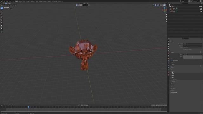Hide the Suzanne object in outliner
The image size is (203, 114).
pyautogui.click(x=201, y=11)
